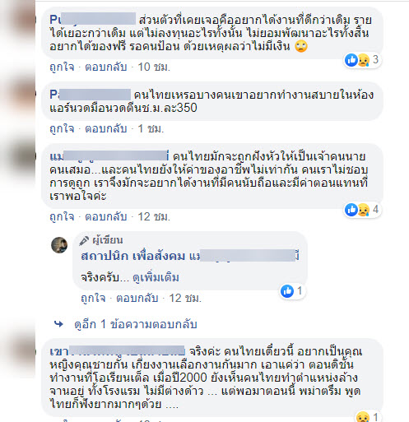Click ถูกใจ under author's จริงครับ reply

(x=93, y=298)
